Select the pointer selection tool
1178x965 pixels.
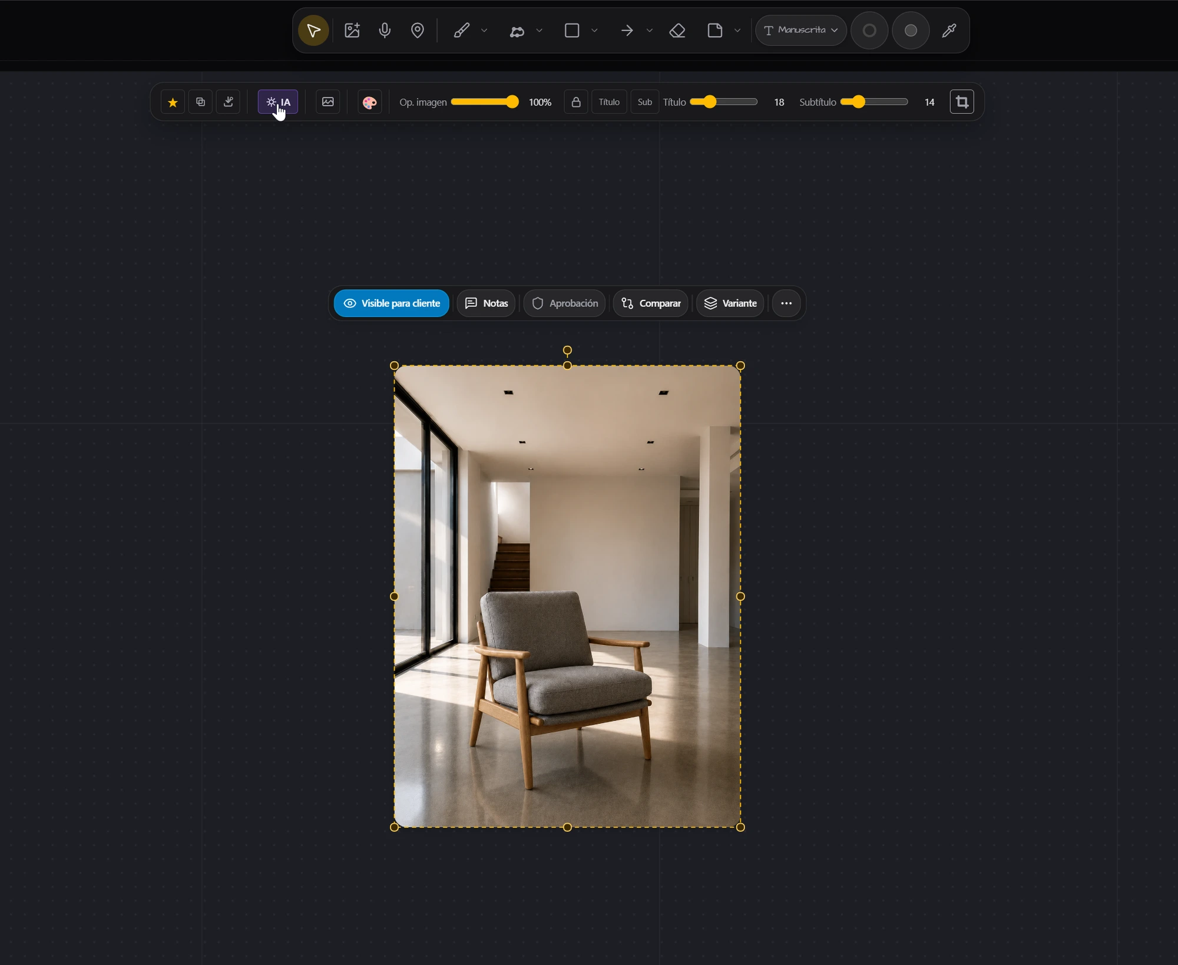[x=313, y=30]
